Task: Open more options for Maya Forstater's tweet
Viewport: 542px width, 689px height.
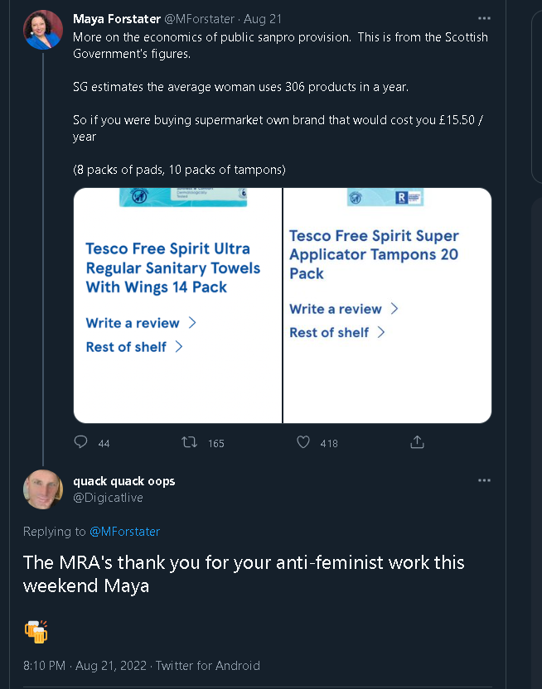Action: coord(484,18)
